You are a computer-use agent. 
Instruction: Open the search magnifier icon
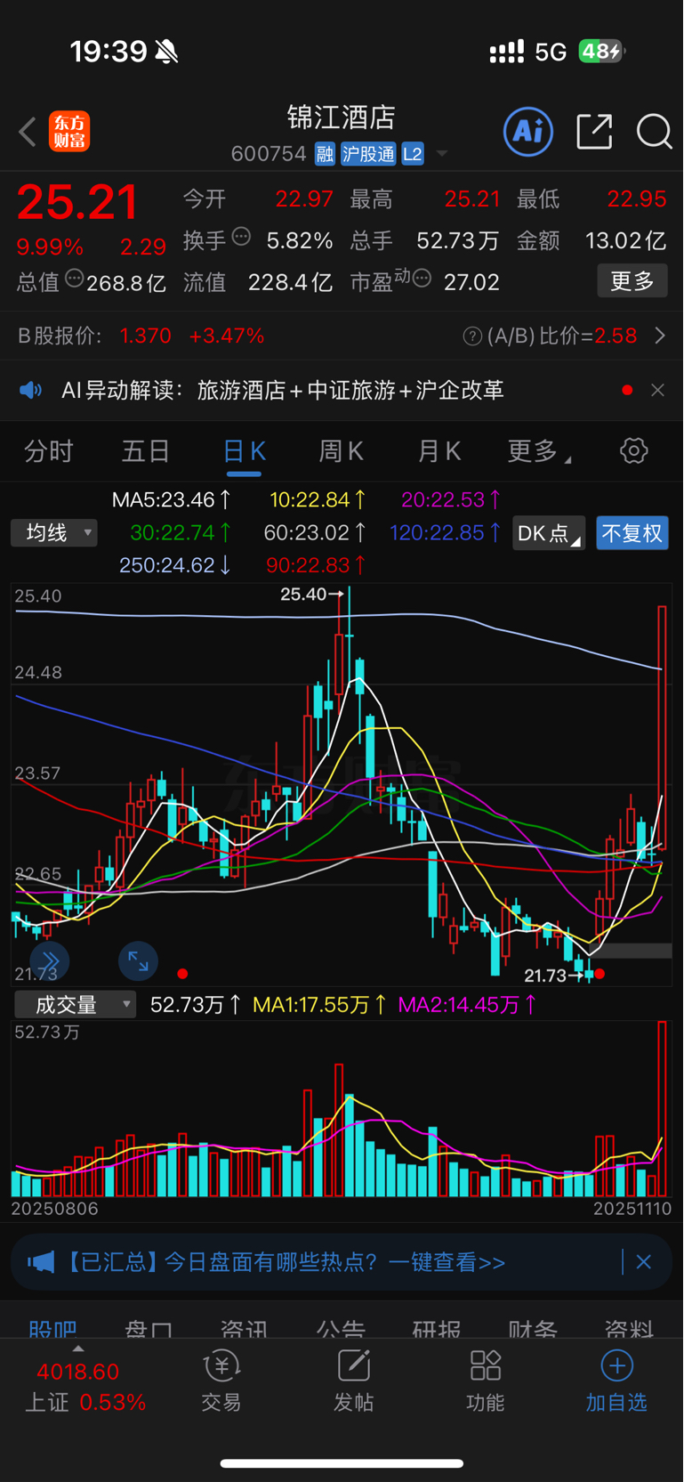pyautogui.click(x=655, y=132)
